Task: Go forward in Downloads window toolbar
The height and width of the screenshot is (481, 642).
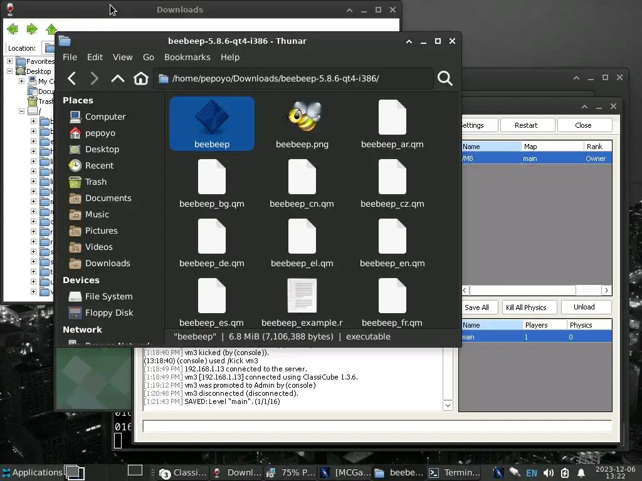Action: click(32, 29)
